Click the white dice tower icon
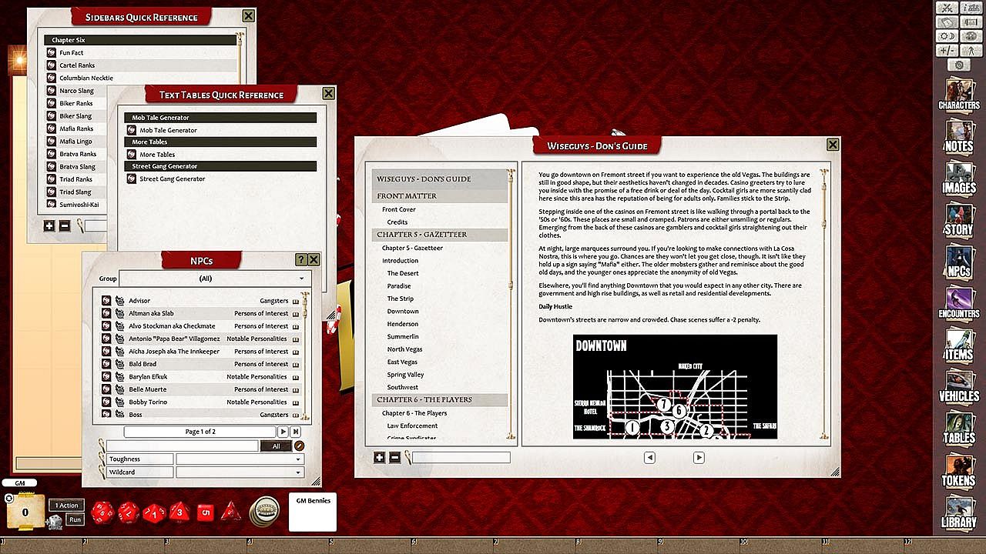 [x=55, y=522]
